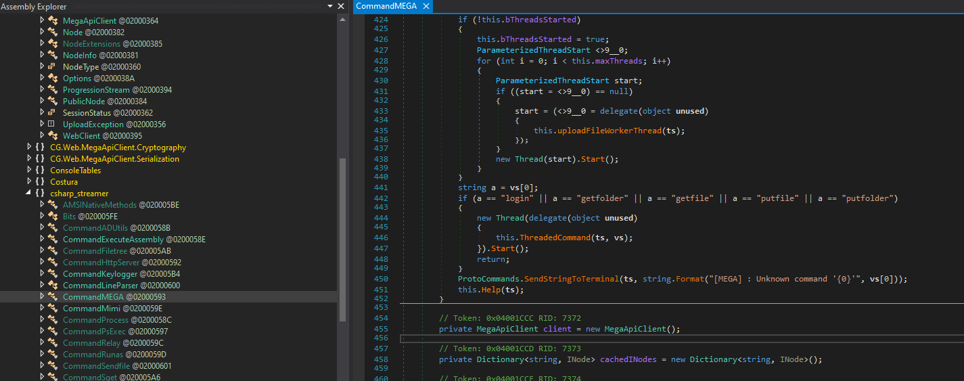Go to the ThreadedCommand method reference
Viewport: 964px width, 381px height.
point(553,238)
